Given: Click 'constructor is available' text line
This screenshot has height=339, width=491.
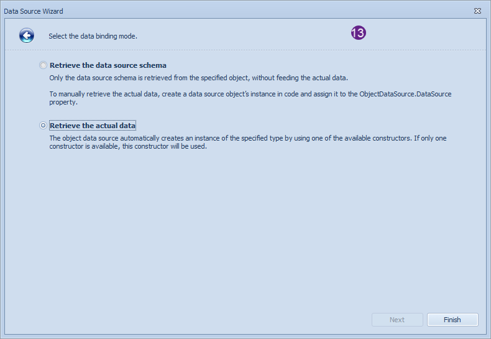Looking at the screenshot, I should point(128,146).
